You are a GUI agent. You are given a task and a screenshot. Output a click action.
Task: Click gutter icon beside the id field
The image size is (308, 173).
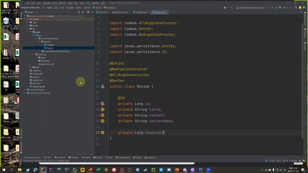(x=103, y=104)
